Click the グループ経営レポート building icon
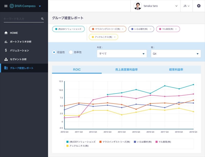The image size is (205, 157). [6, 68]
